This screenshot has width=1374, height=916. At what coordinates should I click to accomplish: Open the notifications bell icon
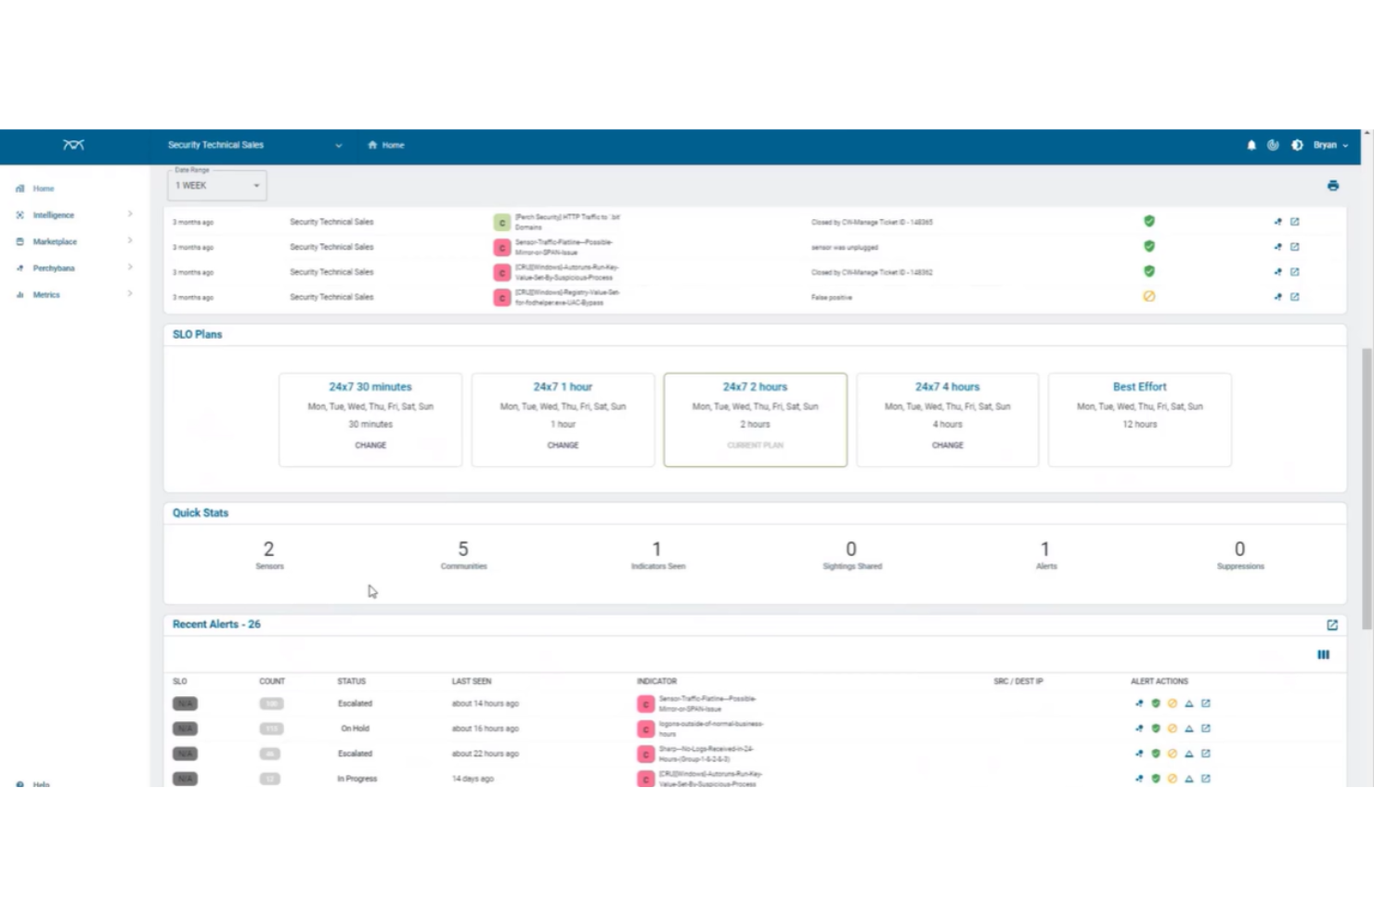tap(1251, 145)
